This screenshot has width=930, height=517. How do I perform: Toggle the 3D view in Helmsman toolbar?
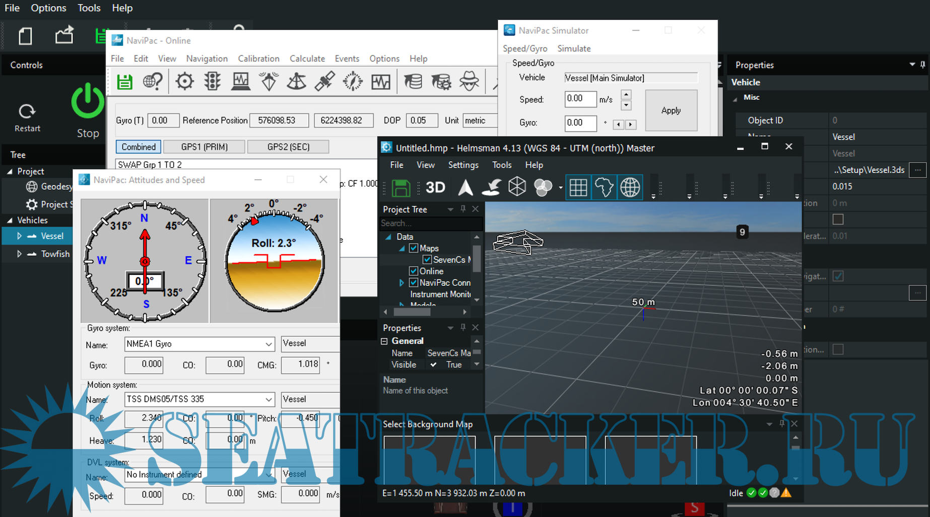click(435, 188)
